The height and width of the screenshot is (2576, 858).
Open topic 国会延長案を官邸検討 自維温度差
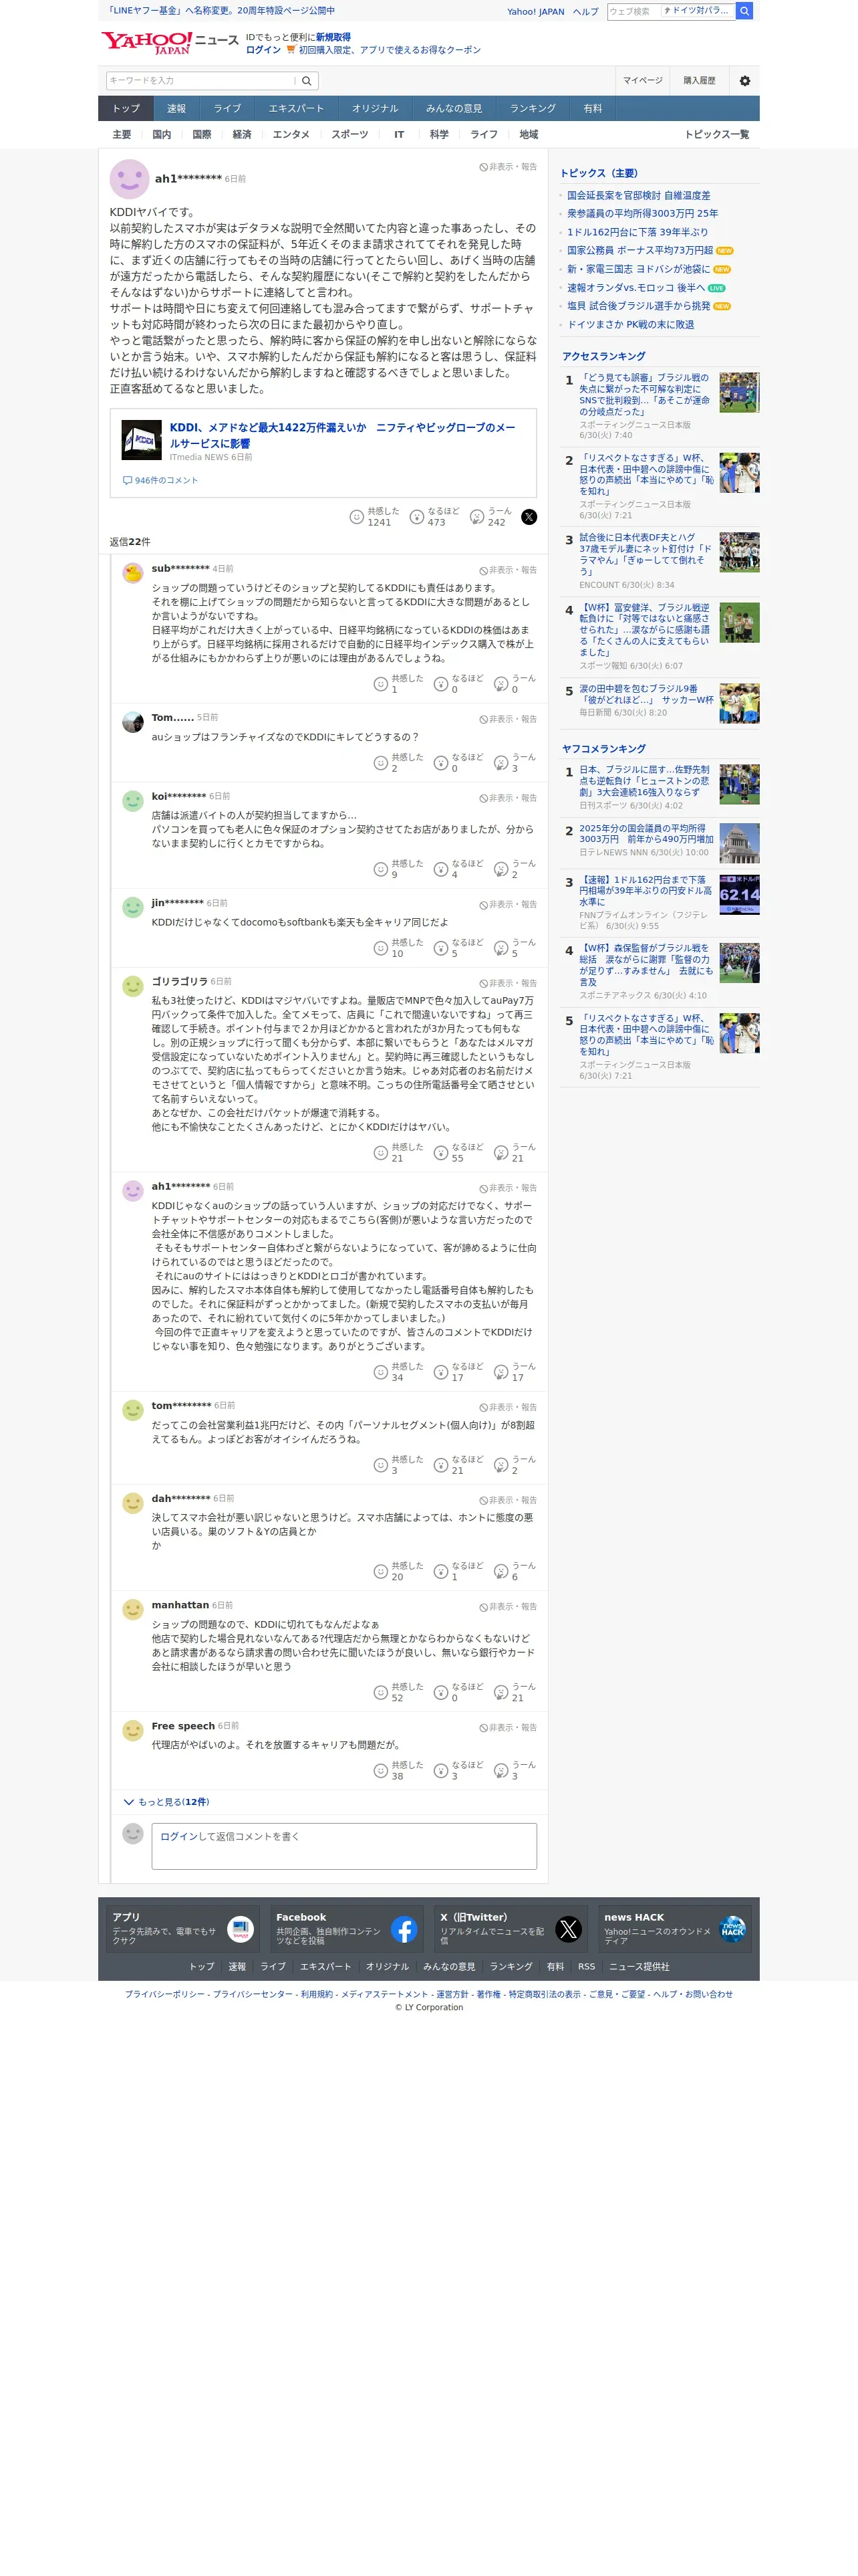(x=639, y=195)
